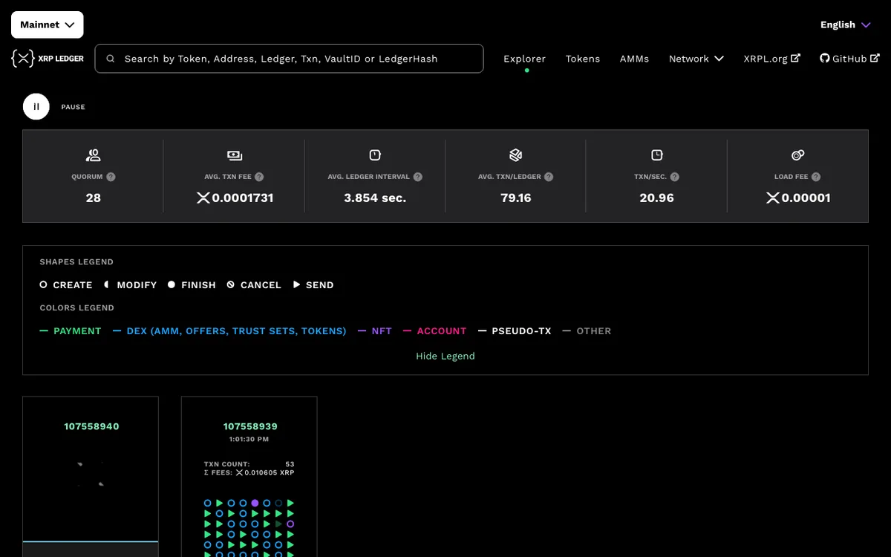891x557 pixels.
Task: Click the Create shape legend item
Action: pos(66,285)
